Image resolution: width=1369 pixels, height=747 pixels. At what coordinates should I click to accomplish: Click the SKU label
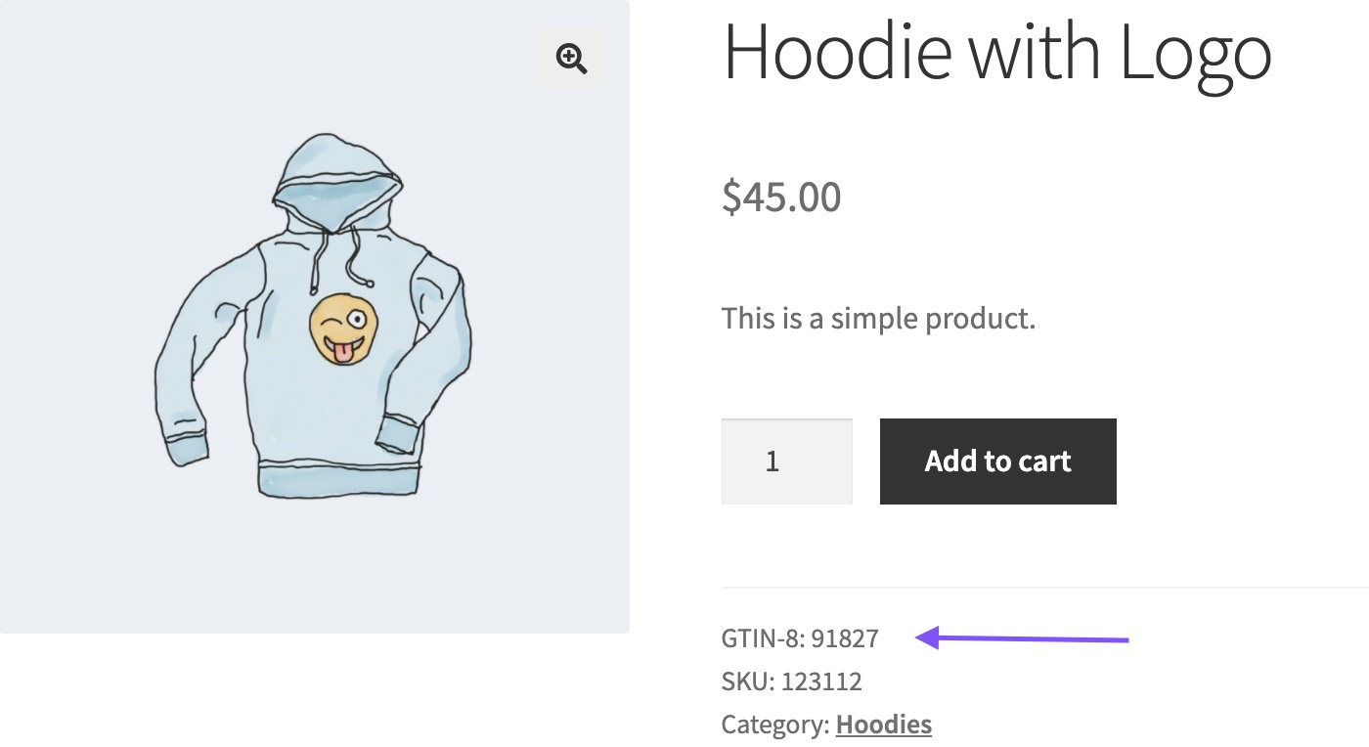click(x=747, y=681)
